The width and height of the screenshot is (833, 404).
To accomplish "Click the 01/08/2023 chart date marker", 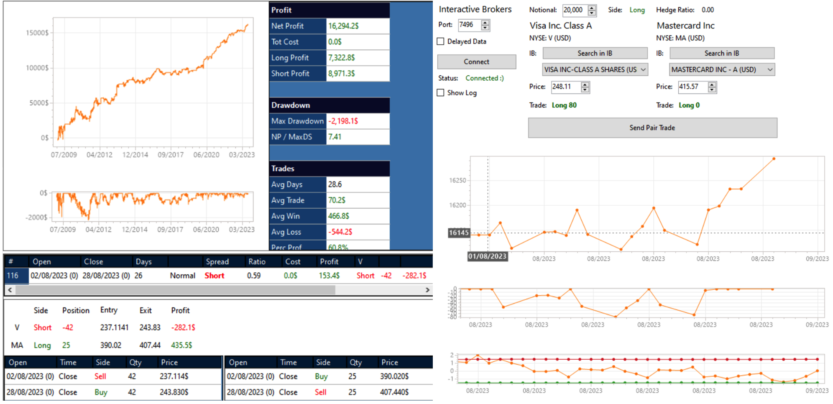I will pos(487,256).
